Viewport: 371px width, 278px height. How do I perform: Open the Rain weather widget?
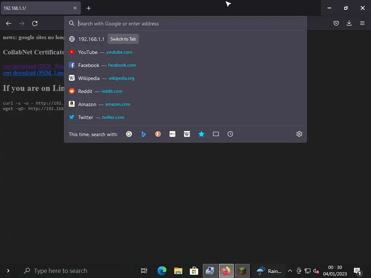(x=269, y=271)
